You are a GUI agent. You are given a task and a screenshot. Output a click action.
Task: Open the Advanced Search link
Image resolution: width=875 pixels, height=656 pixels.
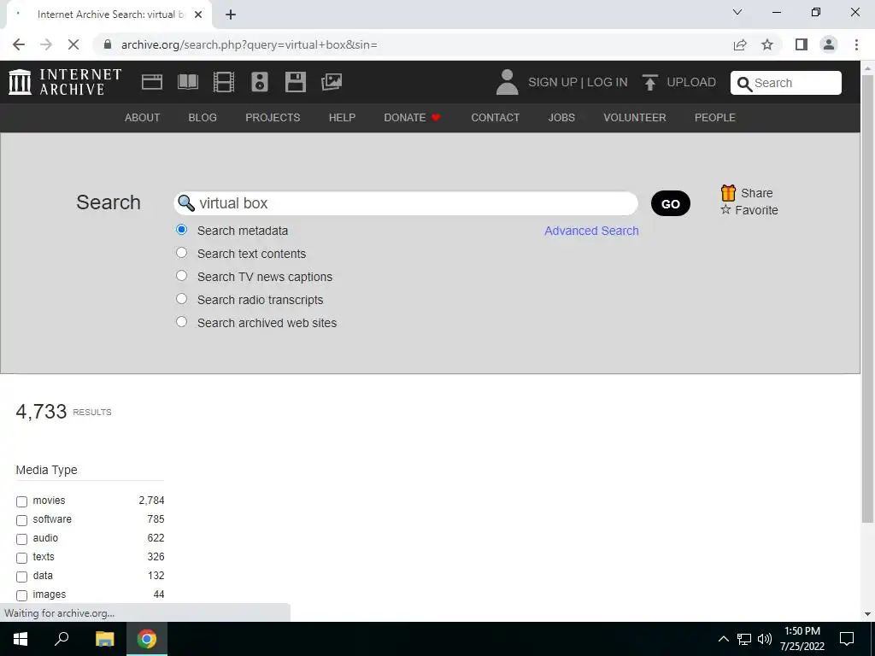[591, 231]
